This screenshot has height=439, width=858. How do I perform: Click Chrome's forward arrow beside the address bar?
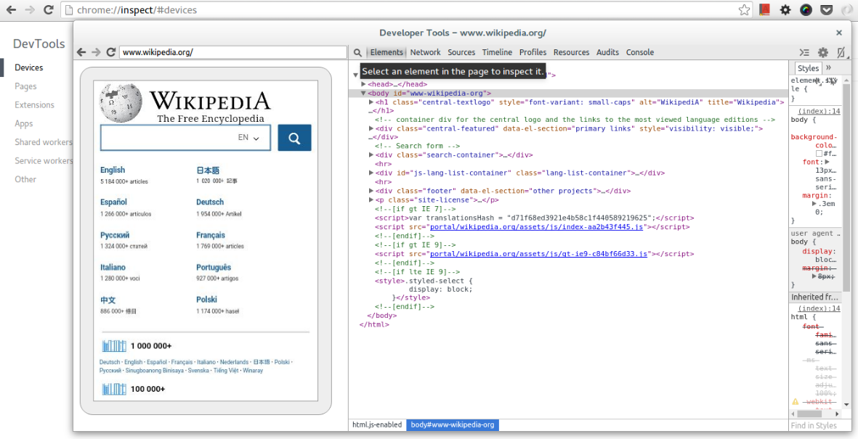[x=30, y=10]
